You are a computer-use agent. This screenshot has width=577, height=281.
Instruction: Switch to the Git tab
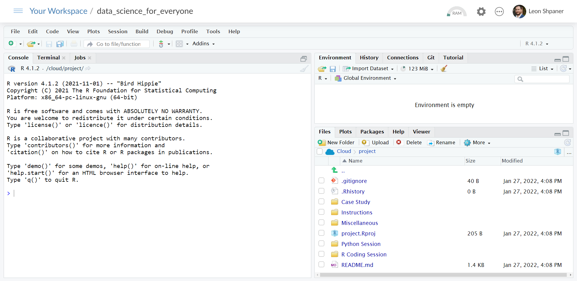point(431,58)
